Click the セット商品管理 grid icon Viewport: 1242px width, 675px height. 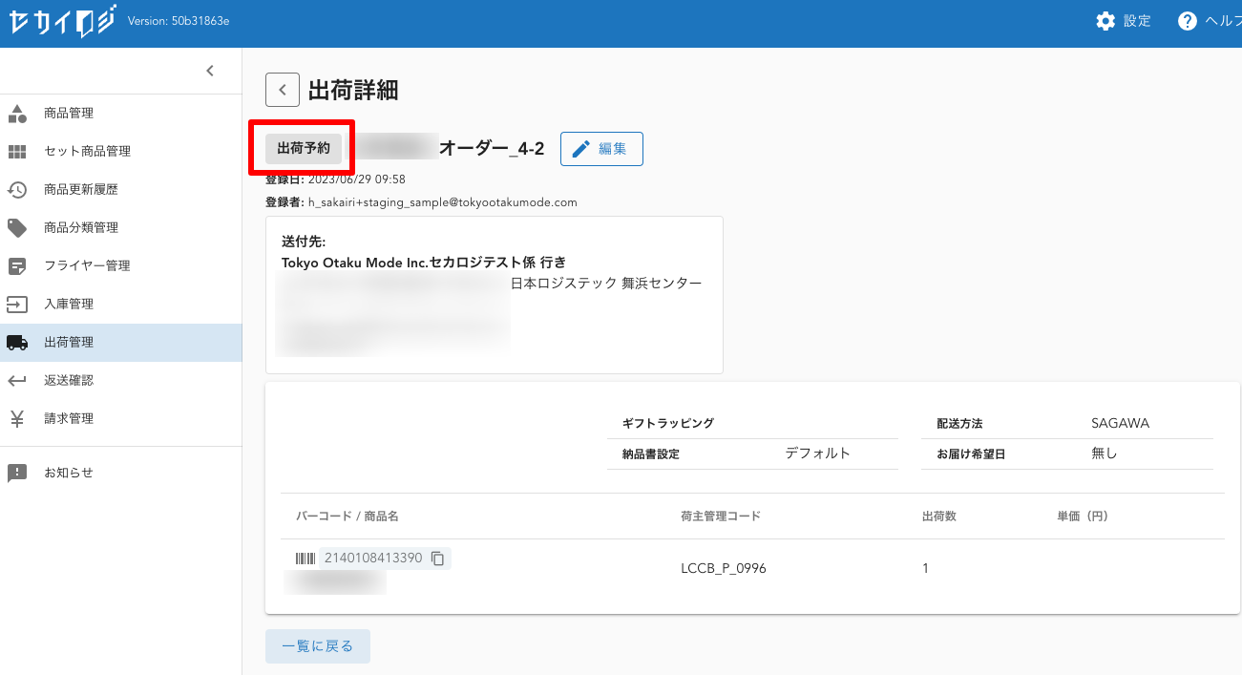[x=17, y=152]
